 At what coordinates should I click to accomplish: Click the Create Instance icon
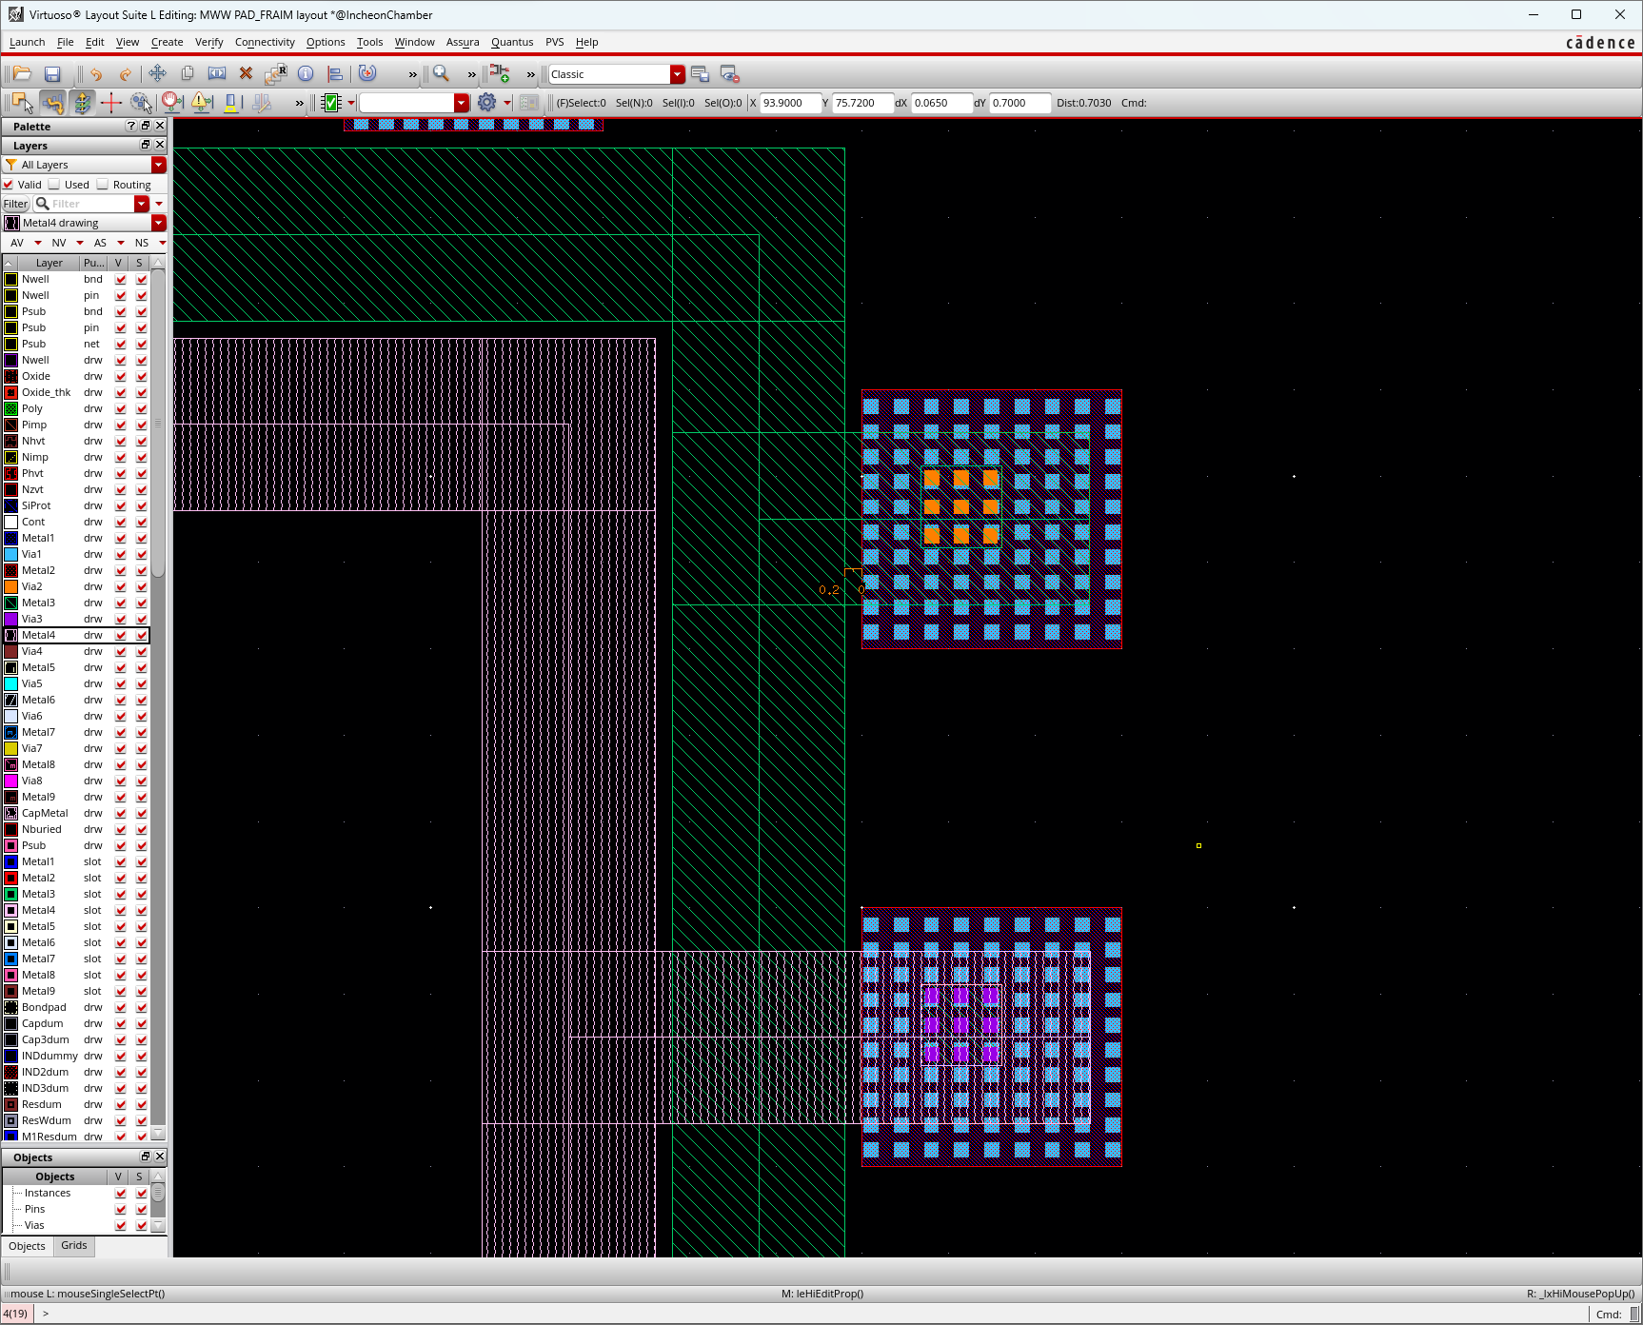500,74
